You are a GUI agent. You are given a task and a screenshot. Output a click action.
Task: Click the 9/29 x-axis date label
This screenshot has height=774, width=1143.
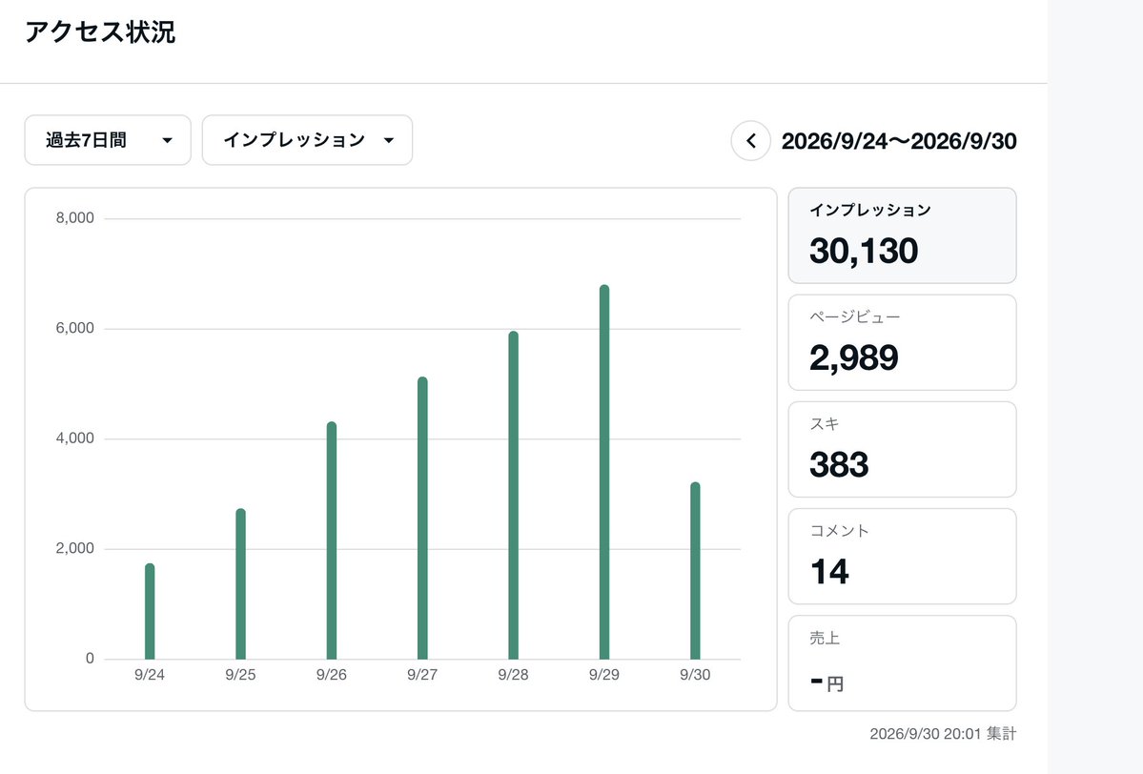point(604,675)
